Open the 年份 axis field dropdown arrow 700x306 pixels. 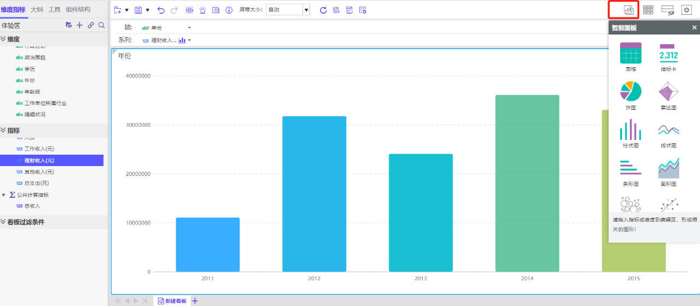189,27
